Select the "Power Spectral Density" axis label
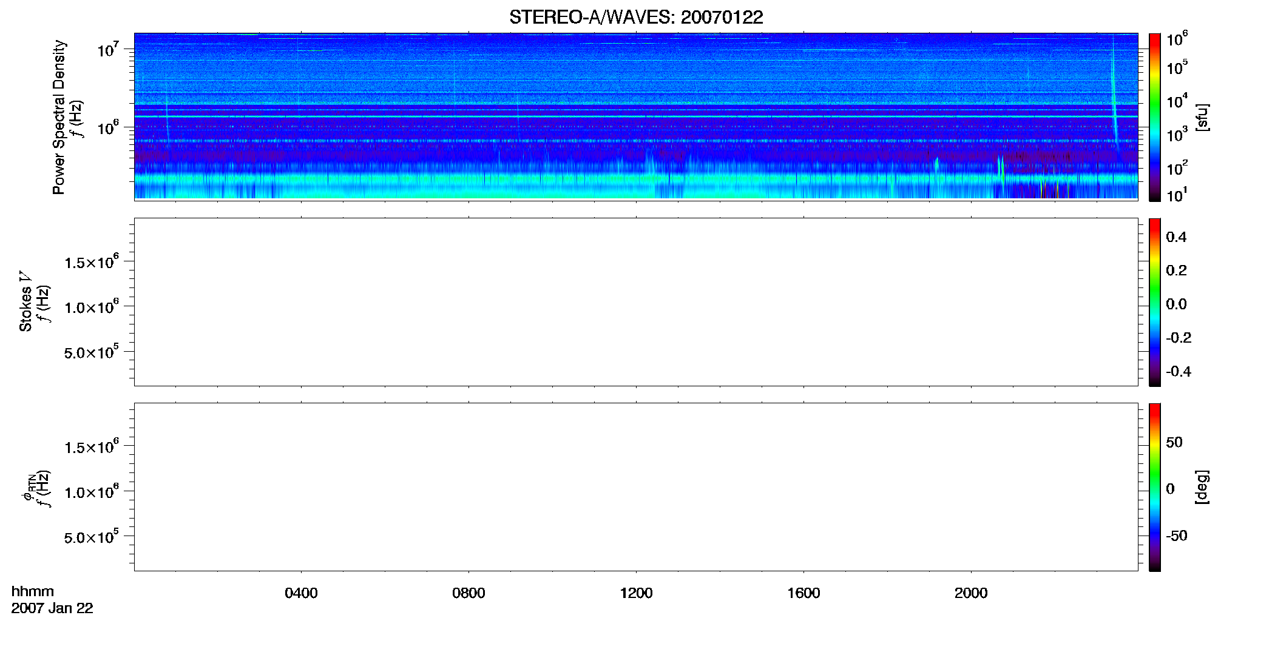Screen dimensions: 1272x655 click(59, 117)
